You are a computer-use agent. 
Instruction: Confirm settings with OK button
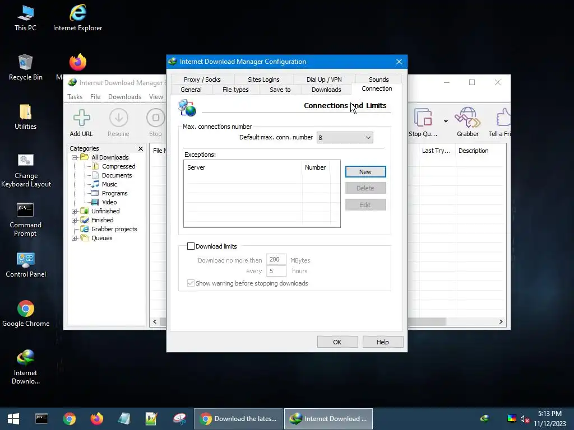[337, 342]
